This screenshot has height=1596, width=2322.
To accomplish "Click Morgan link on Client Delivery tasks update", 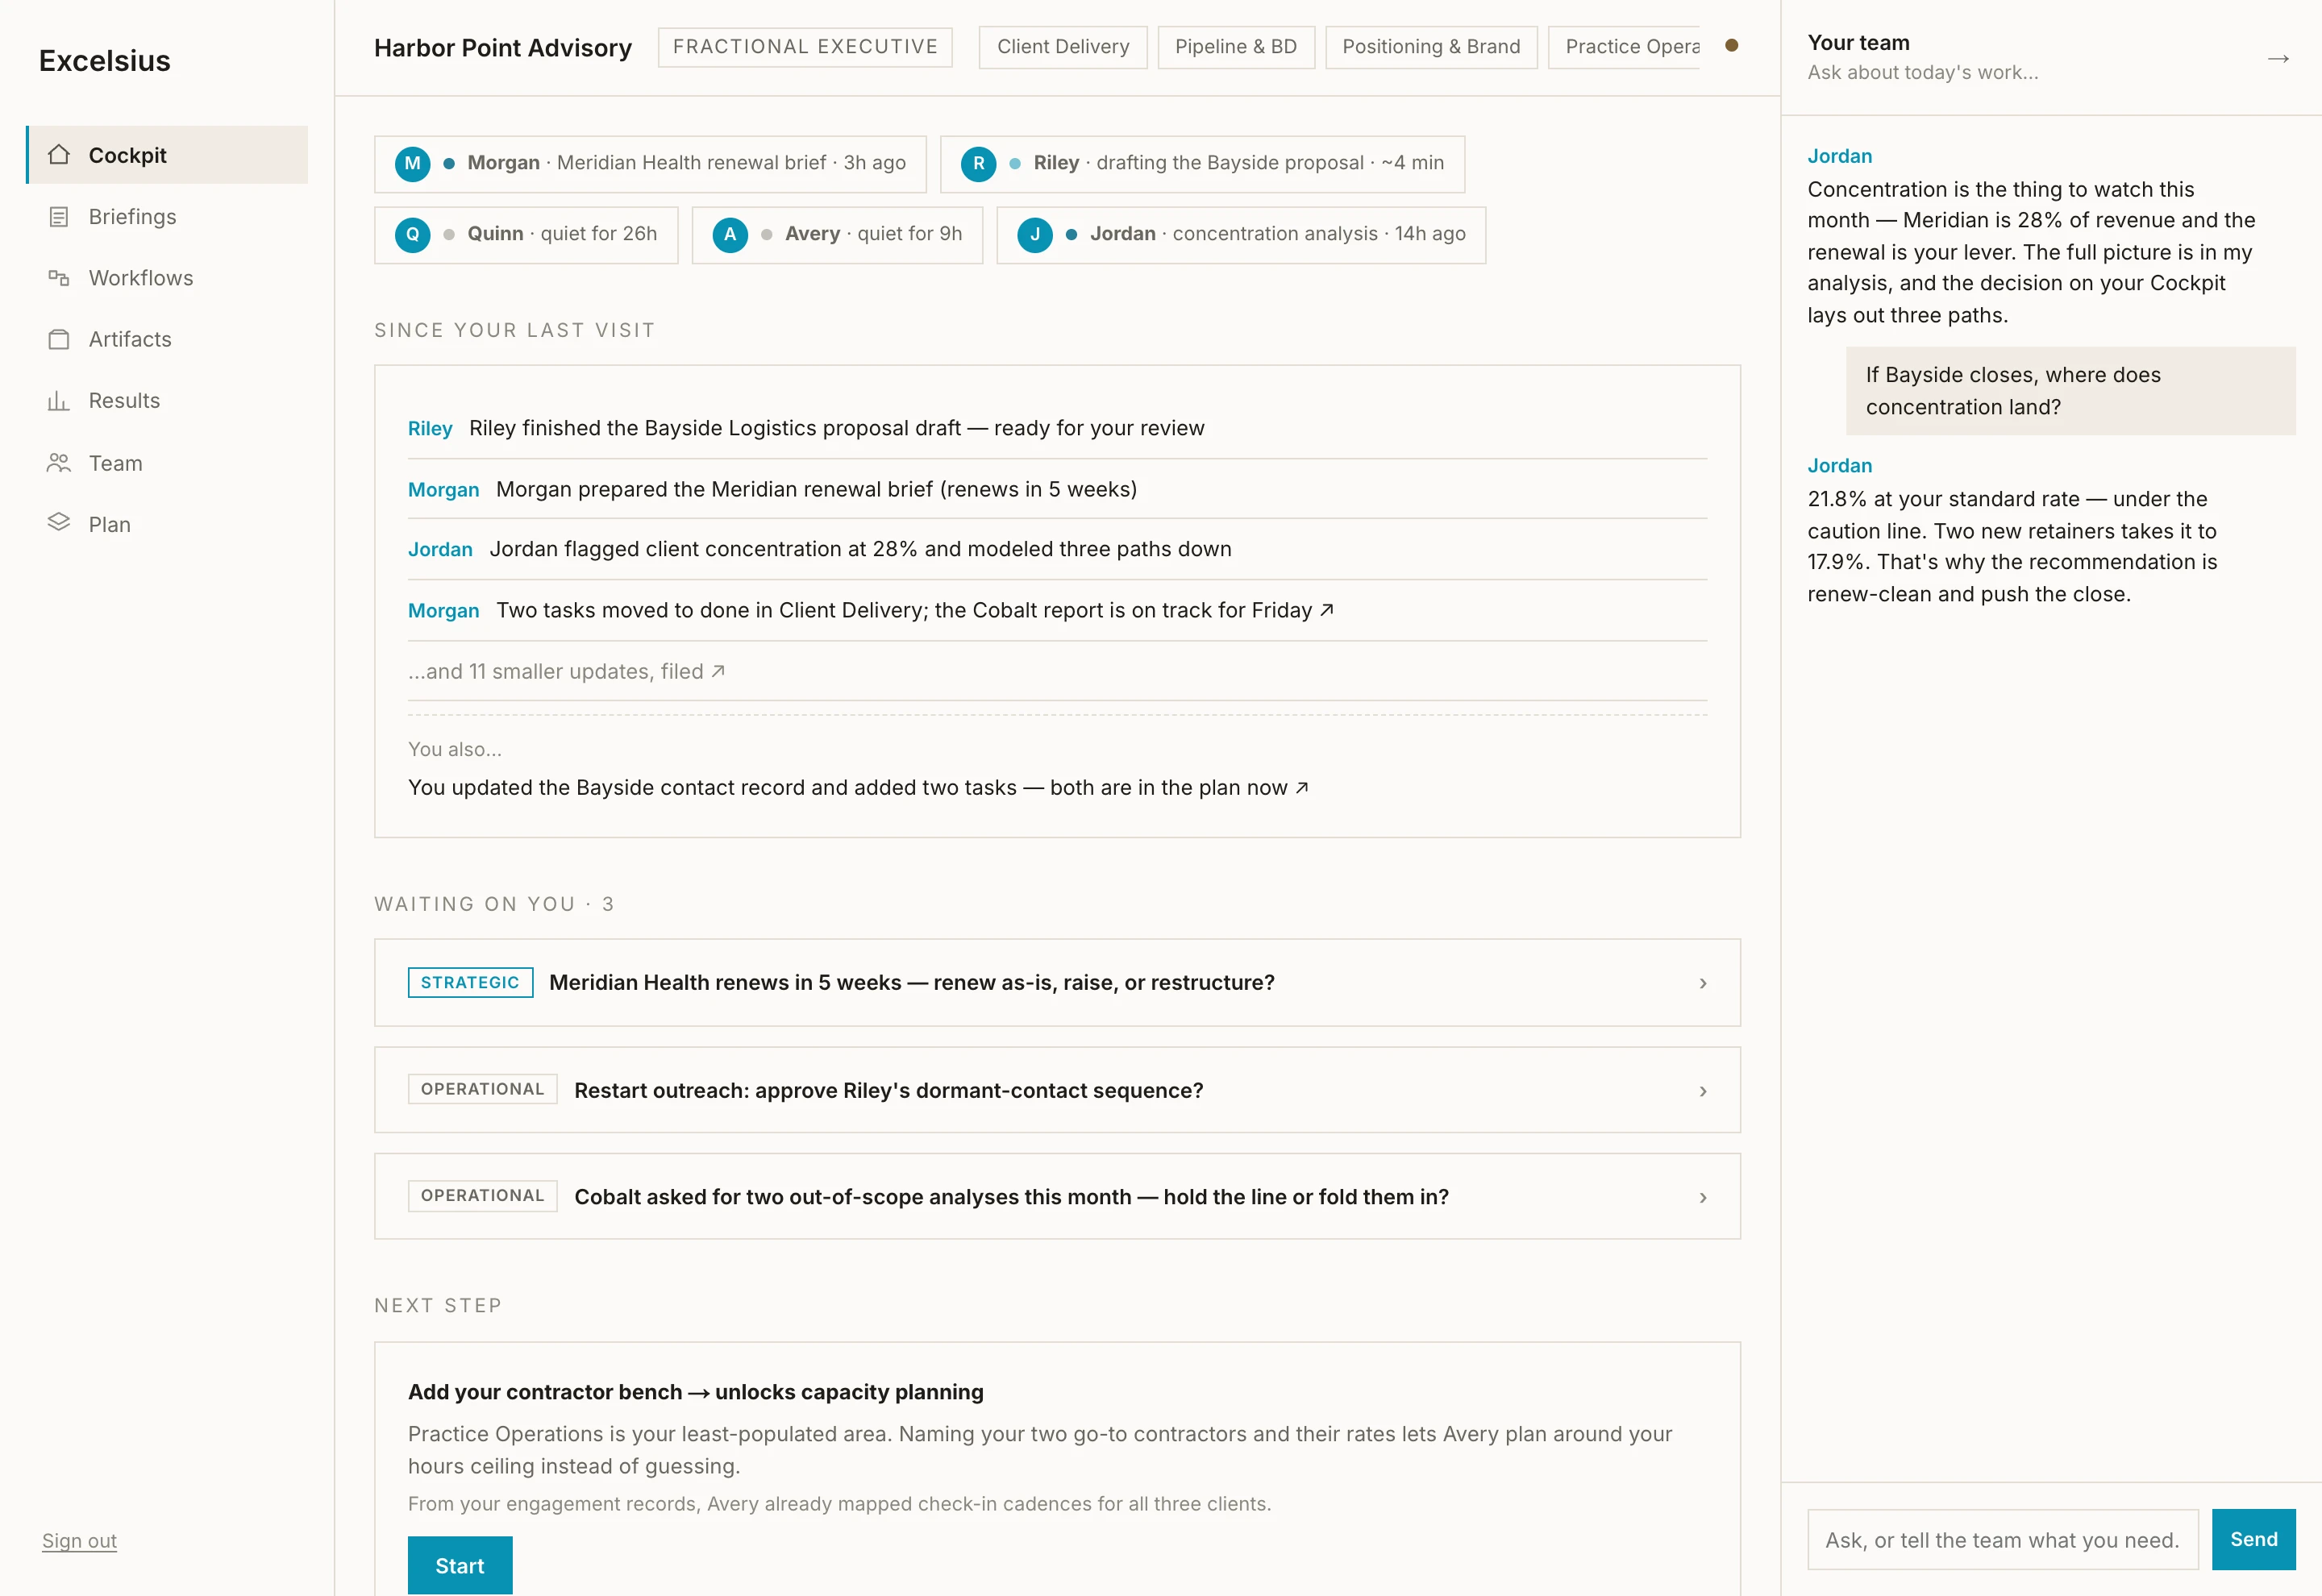I will 443,611.
